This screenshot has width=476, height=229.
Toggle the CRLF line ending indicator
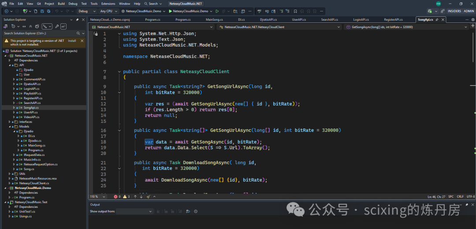pos(460,196)
